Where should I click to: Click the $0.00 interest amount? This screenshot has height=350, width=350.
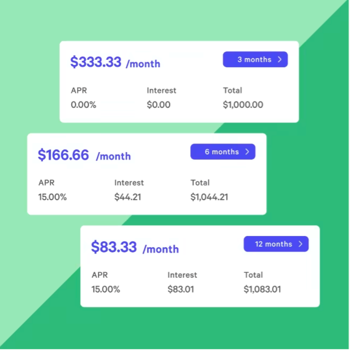[x=158, y=105]
